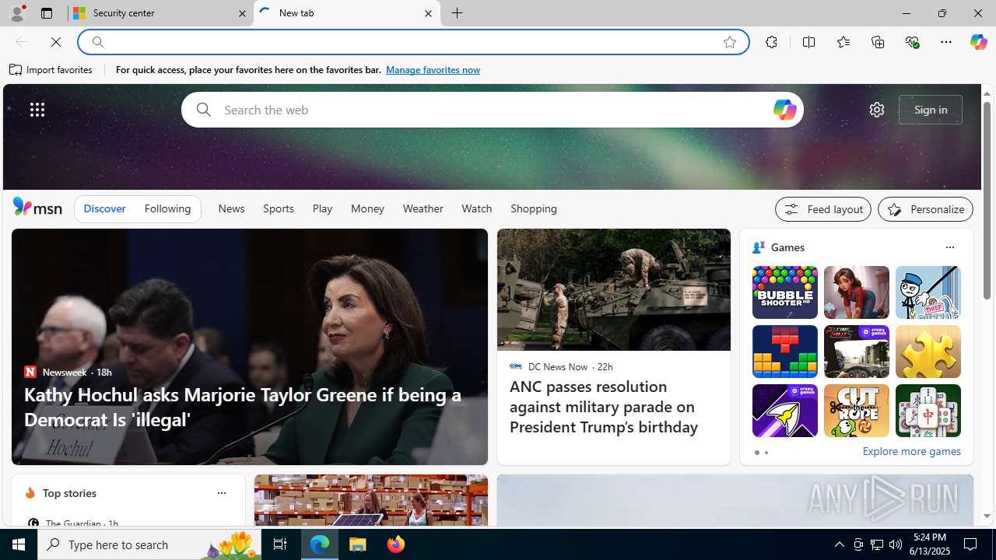This screenshot has width=996, height=560.
Task: Open Browser essentials icon
Action: 912,42
